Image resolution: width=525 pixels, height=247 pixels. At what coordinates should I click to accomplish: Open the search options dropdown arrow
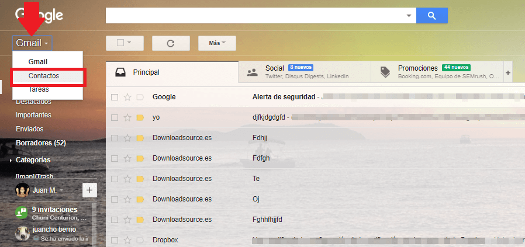pyautogui.click(x=409, y=16)
